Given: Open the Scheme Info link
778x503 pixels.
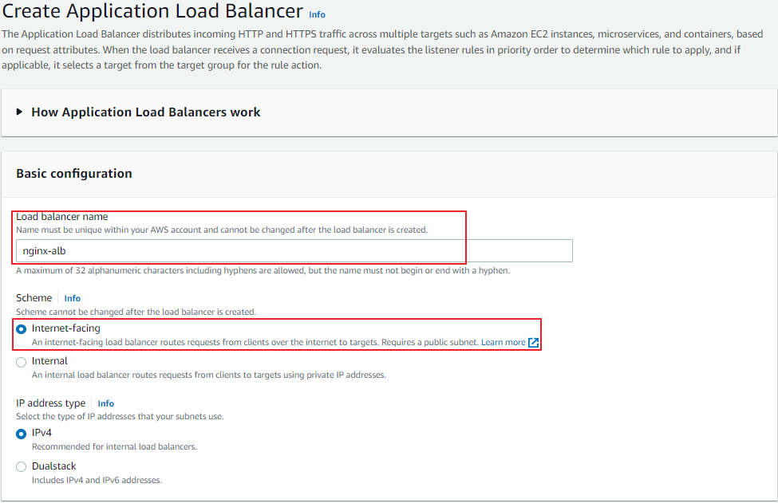Looking at the screenshot, I should point(72,298).
